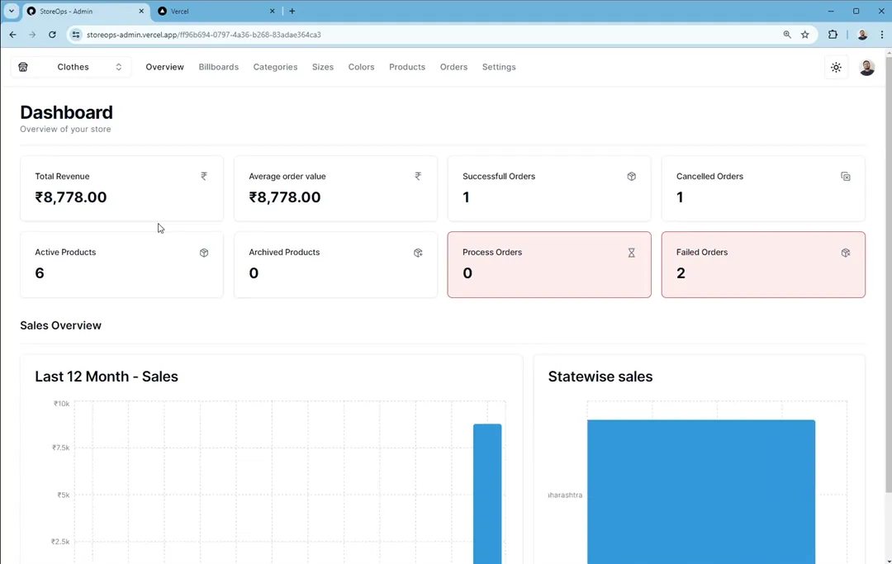Click package icon on Successfull Orders card

[x=632, y=176]
